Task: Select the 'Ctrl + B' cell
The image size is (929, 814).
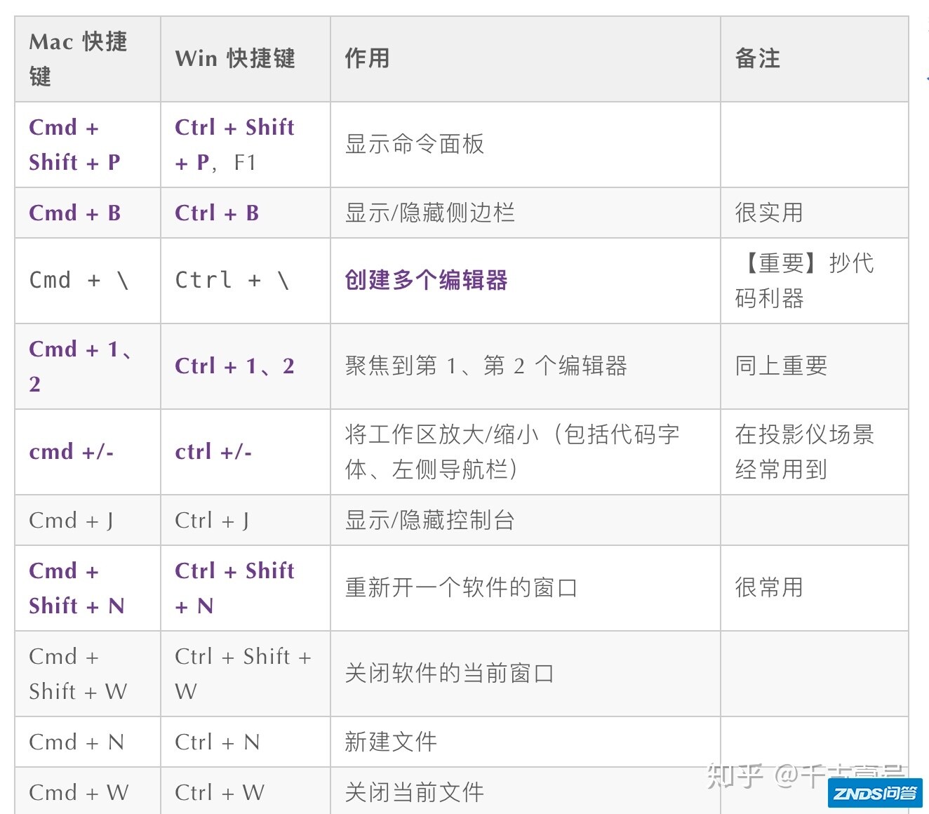Action: [x=246, y=213]
